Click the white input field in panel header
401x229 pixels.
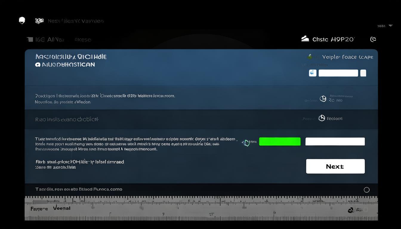tap(338, 73)
